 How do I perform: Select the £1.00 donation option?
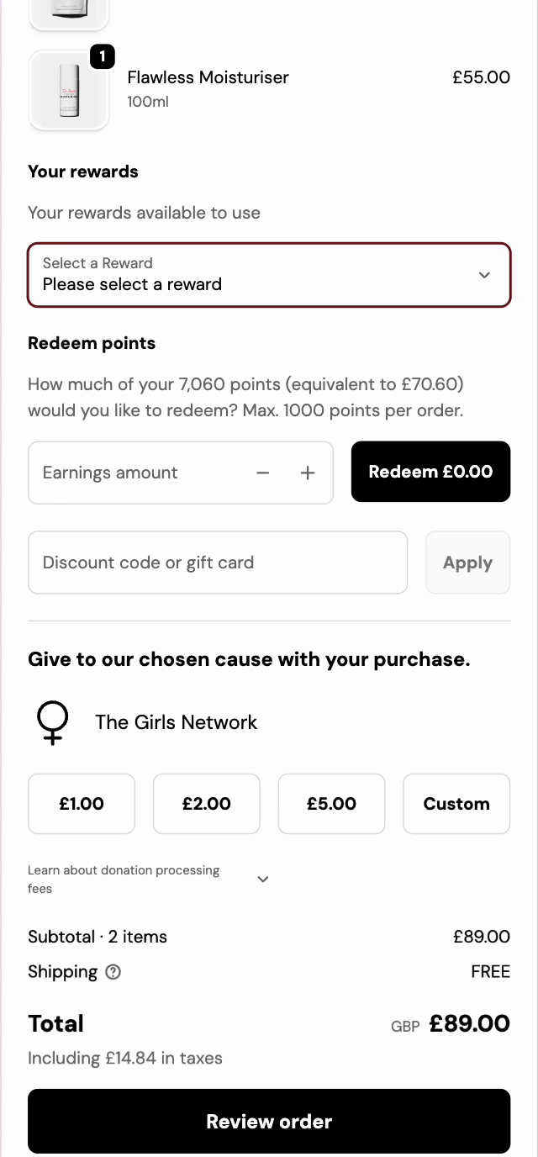point(82,804)
